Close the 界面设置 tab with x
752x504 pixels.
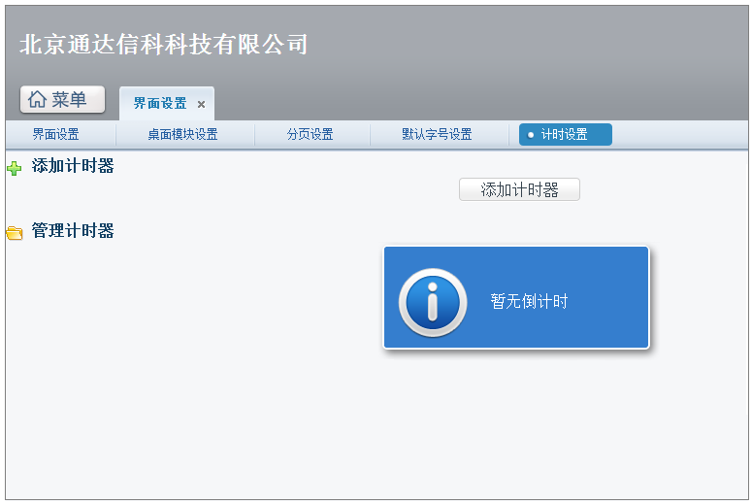click(202, 104)
